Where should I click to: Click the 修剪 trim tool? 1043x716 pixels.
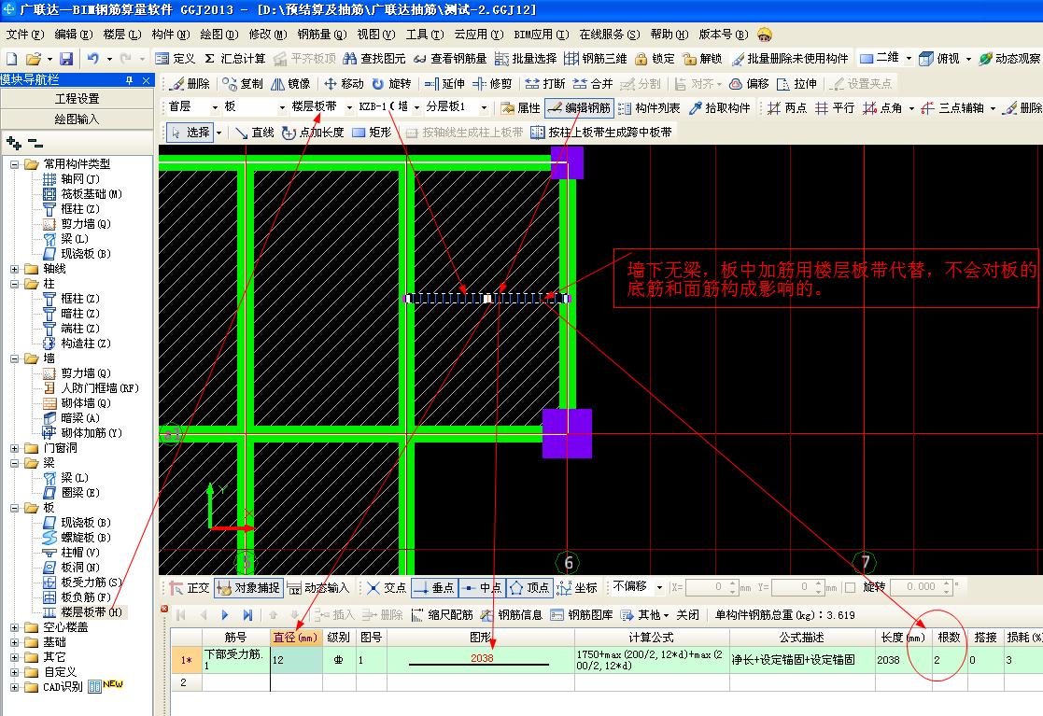[x=492, y=84]
